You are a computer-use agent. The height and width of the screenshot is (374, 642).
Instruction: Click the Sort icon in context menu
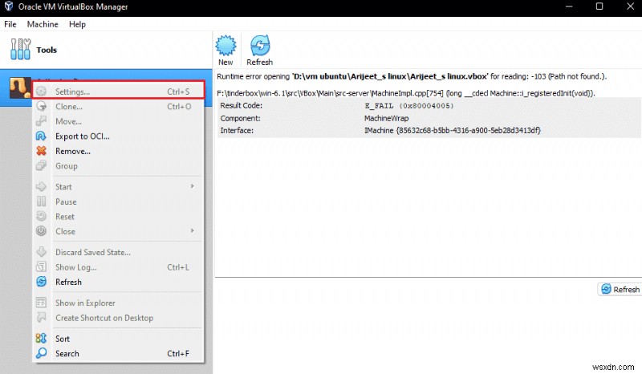pos(41,339)
